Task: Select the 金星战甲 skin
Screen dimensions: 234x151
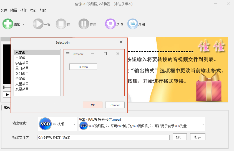Action: click(x=37, y=79)
